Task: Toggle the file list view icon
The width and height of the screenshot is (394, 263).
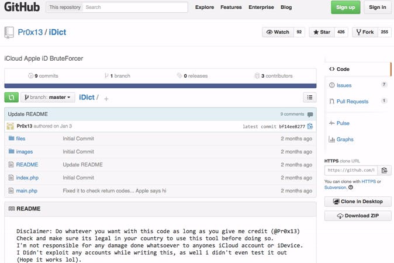Action: click(310, 97)
